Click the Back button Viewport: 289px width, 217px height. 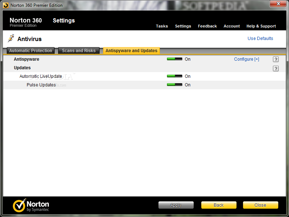219,205
